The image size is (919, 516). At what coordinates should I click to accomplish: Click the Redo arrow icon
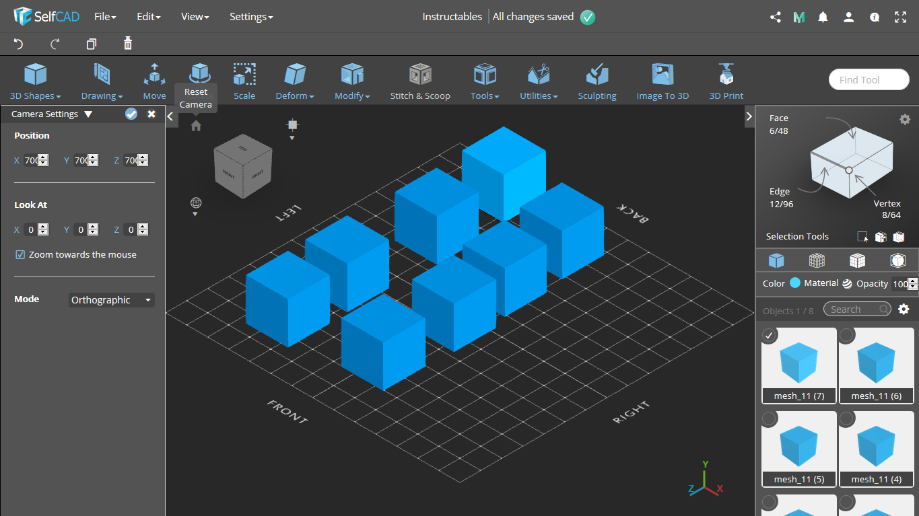tap(55, 44)
